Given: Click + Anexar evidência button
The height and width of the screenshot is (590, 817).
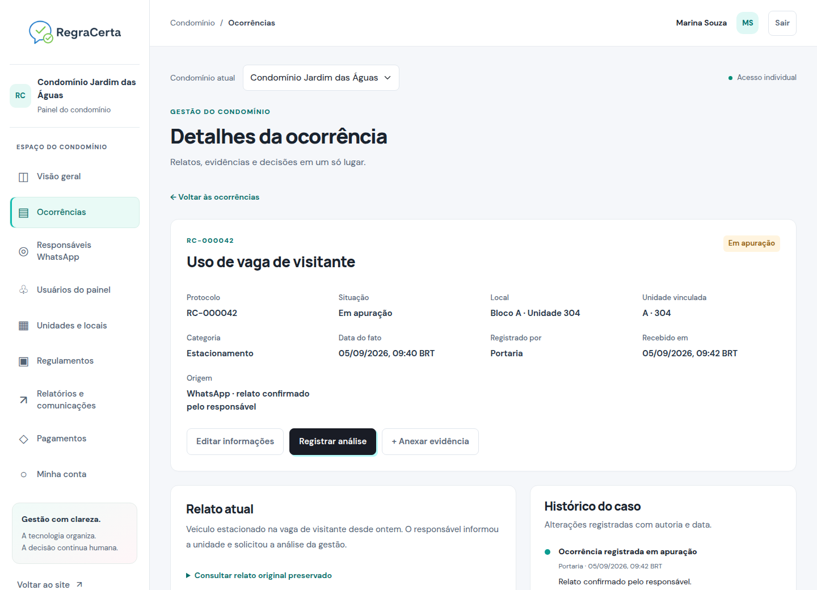Looking at the screenshot, I should click(430, 441).
